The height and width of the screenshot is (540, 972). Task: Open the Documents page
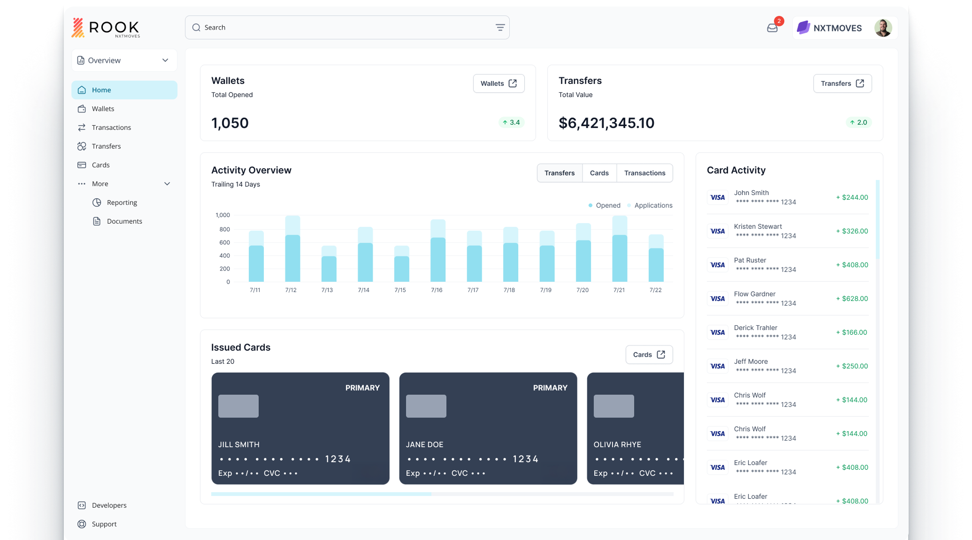[x=124, y=221]
